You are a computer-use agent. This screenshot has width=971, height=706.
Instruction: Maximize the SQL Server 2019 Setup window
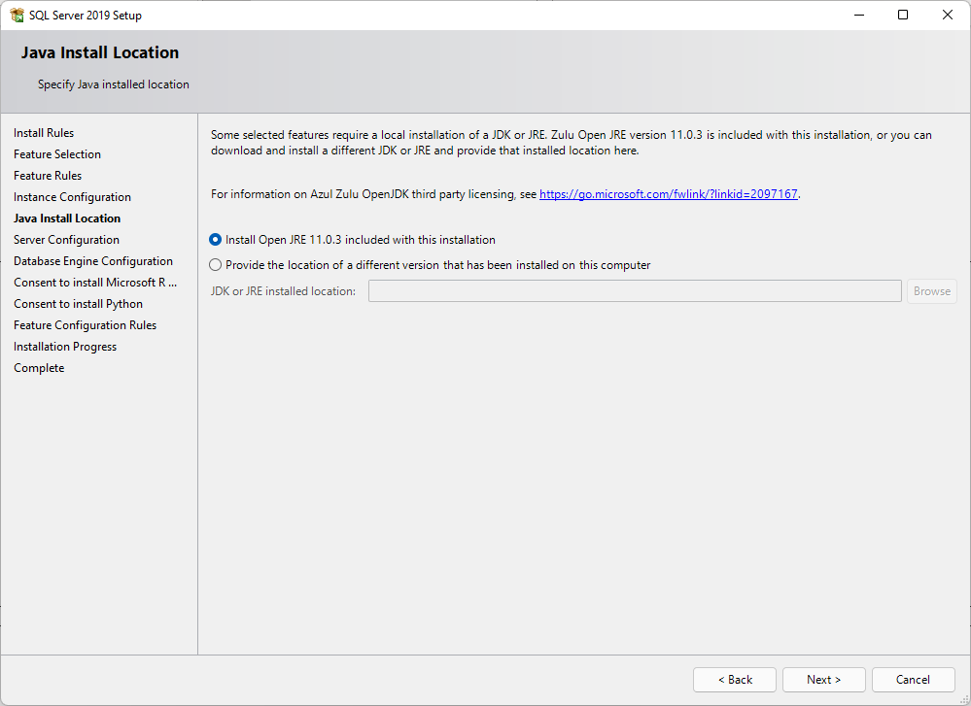coord(903,15)
